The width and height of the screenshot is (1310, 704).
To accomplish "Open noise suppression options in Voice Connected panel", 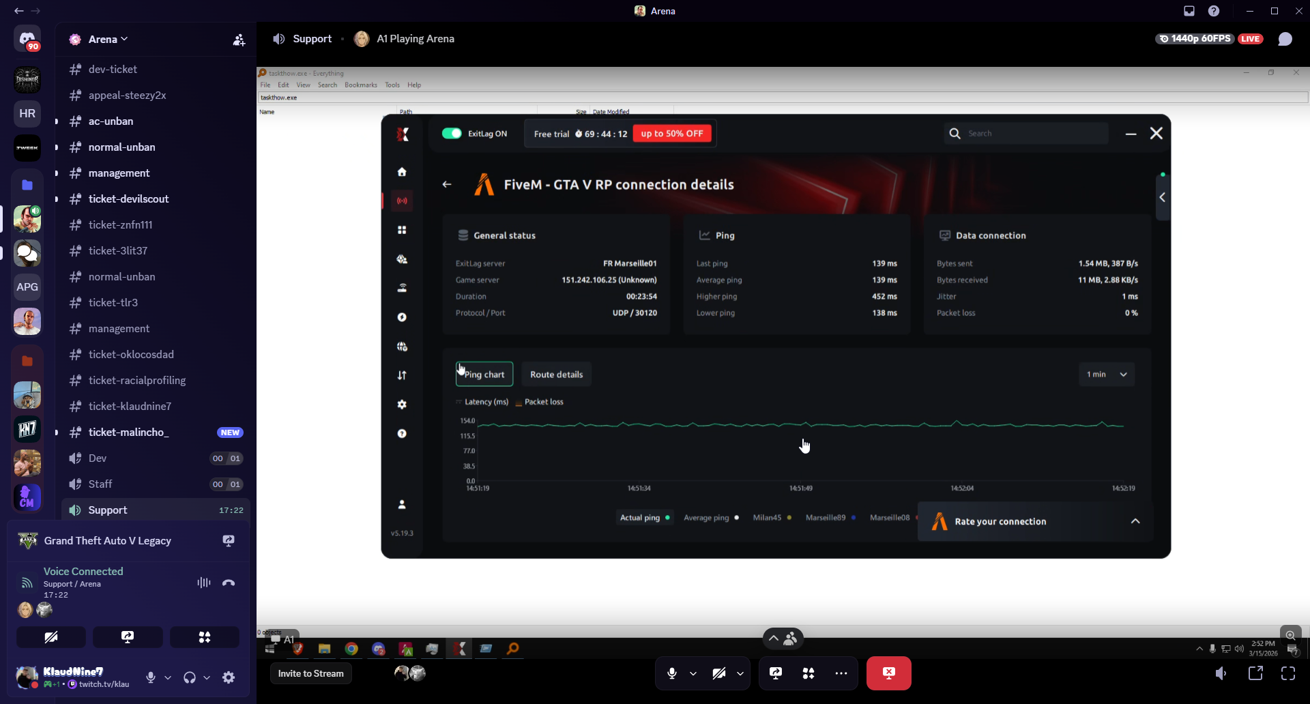I will point(203,583).
